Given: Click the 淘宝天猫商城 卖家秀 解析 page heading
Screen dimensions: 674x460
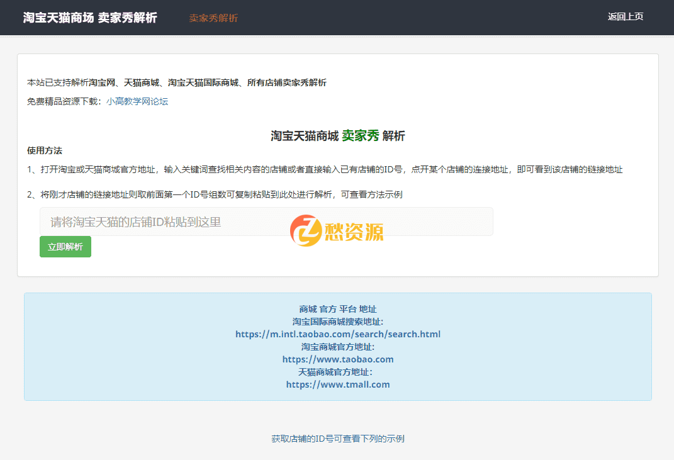Looking at the screenshot, I should point(337,135).
